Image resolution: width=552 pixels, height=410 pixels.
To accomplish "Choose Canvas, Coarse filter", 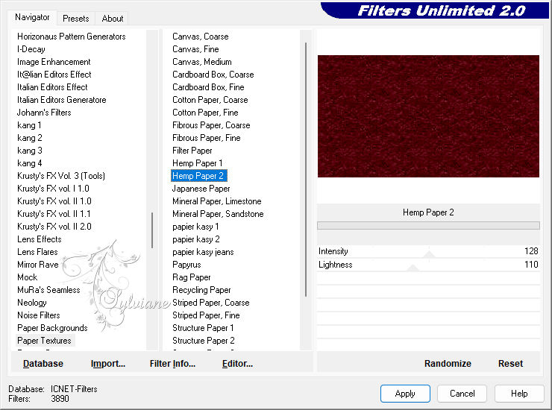I will (201, 37).
